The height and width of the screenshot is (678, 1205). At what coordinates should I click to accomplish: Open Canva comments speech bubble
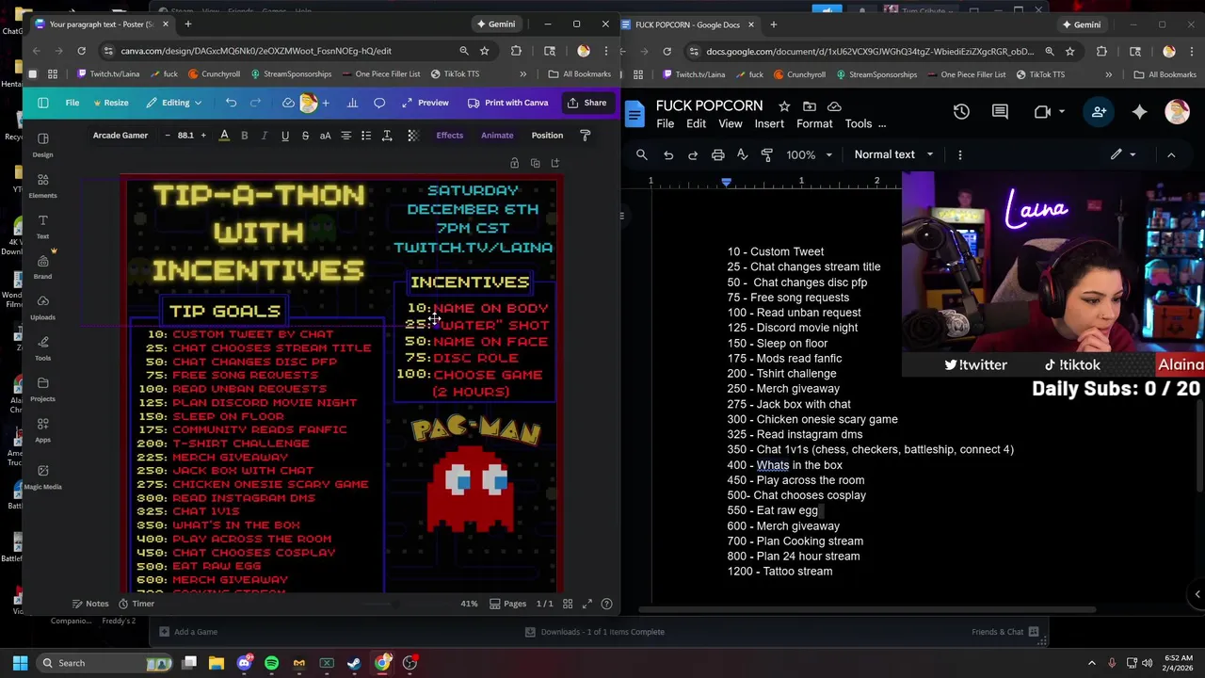pyautogui.click(x=379, y=103)
